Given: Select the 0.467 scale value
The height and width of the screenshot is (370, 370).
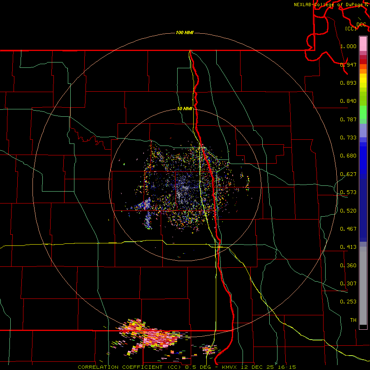Looking at the screenshot, I should click(348, 229).
